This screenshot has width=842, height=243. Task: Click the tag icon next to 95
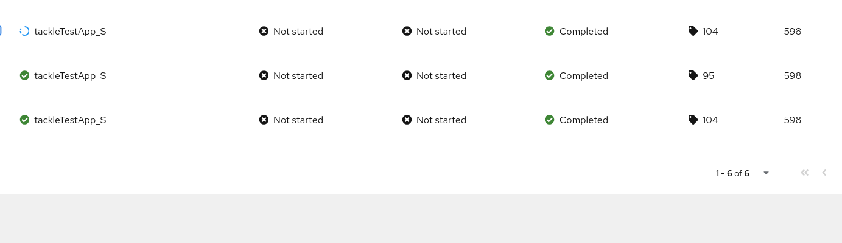[x=693, y=75]
